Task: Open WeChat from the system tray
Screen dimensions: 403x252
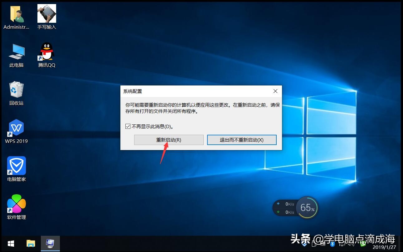Action: tap(362, 245)
